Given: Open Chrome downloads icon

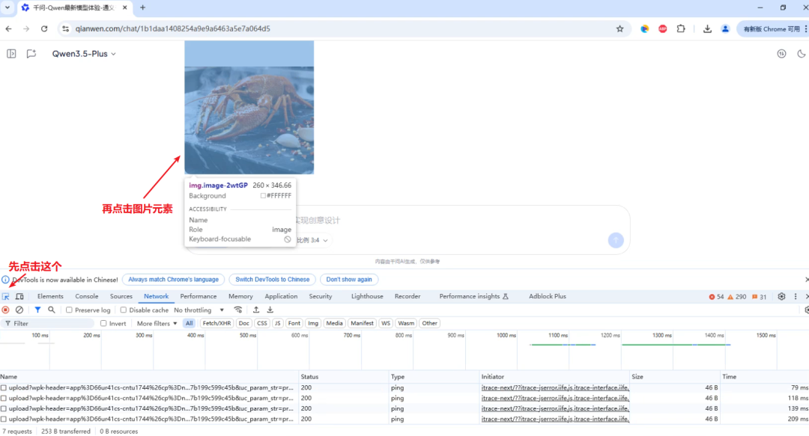Looking at the screenshot, I should pyautogui.click(x=707, y=29).
